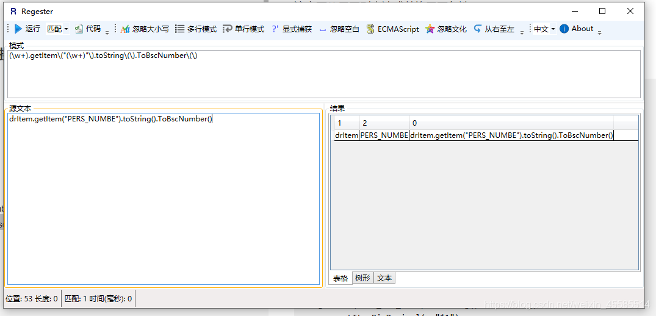
Task: Switch to the tree (树形) results tab
Action: (x=362, y=278)
